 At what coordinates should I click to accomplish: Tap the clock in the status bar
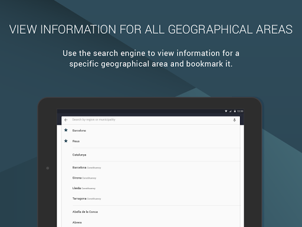[x=240, y=111]
